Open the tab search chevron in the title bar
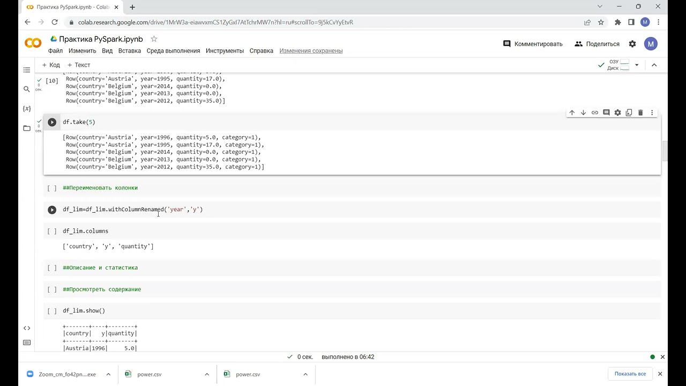This screenshot has height=386, width=686. [x=600, y=6]
